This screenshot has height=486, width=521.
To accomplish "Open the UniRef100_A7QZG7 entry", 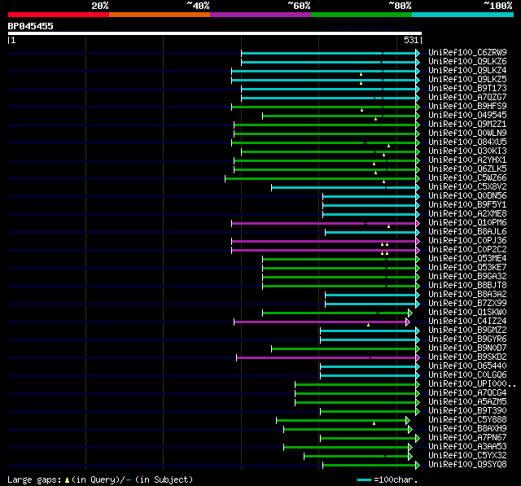I will point(467,98).
